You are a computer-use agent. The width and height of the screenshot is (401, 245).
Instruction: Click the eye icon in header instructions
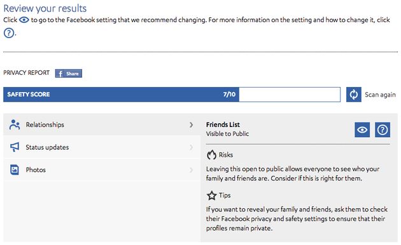24,20
